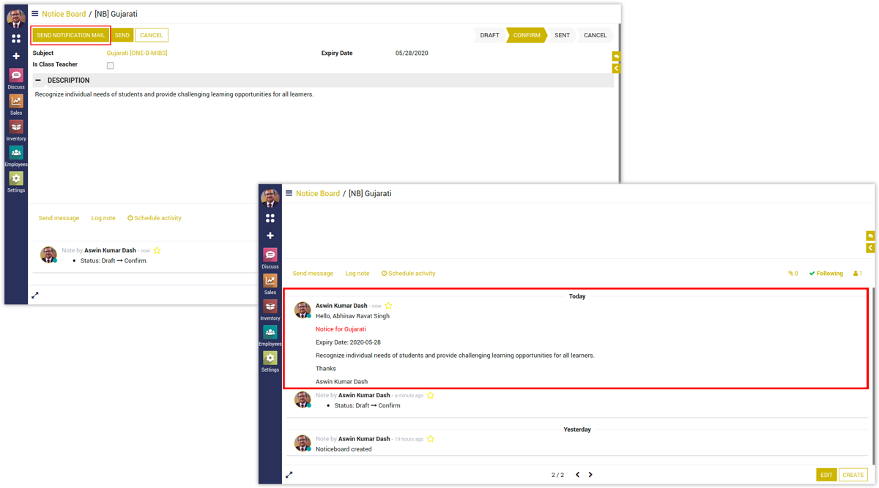Toggle the Following status button
Screen dimensions: 879x488
pyautogui.click(x=826, y=274)
